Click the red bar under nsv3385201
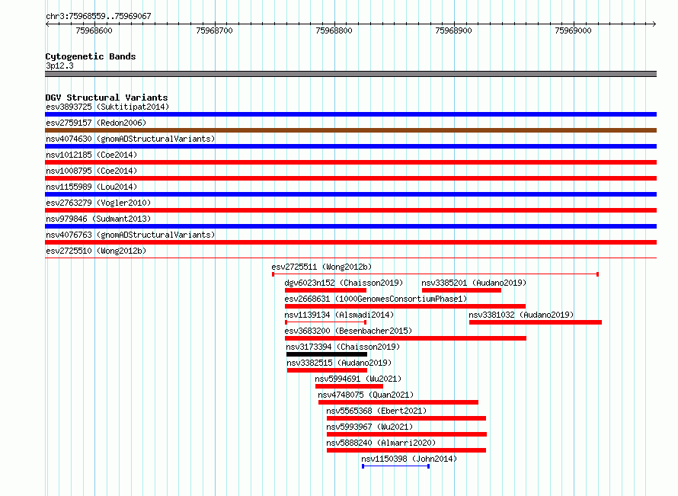The image size is (678, 496). tap(462, 290)
